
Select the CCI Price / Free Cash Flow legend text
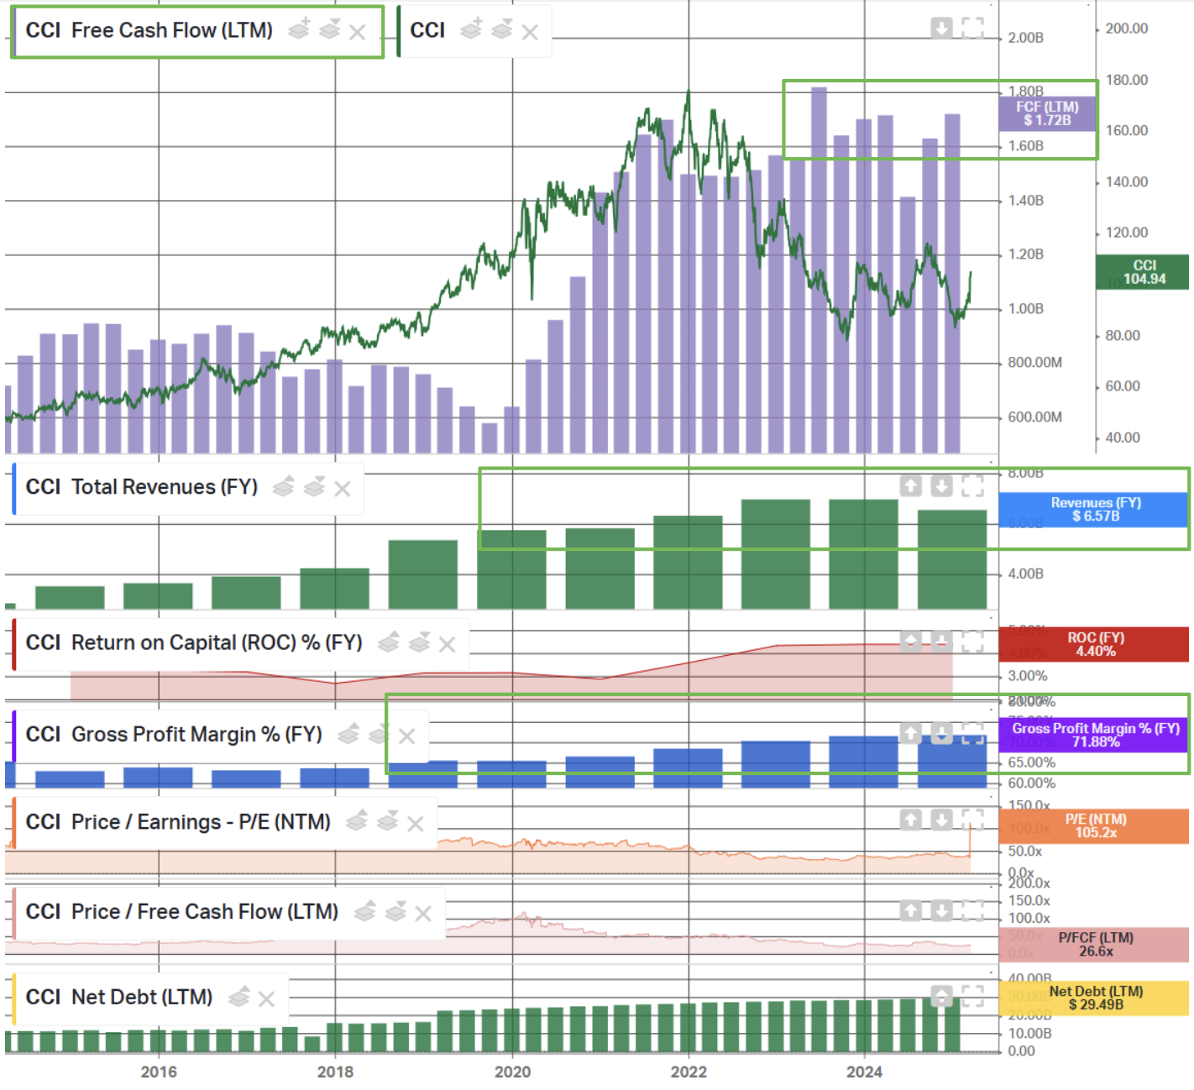(182, 912)
